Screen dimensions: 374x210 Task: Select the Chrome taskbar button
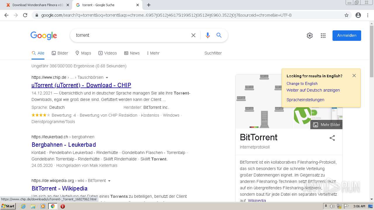(x=53, y=206)
